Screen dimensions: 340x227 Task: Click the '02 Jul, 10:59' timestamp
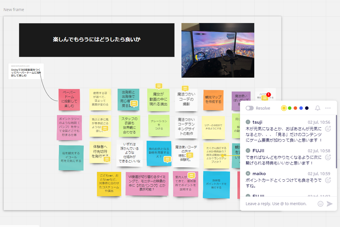click(x=319, y=173)
